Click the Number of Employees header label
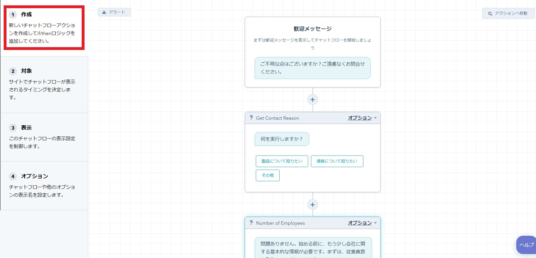The width and height of the screenshot is (536, 258). (x=280, y=223)
